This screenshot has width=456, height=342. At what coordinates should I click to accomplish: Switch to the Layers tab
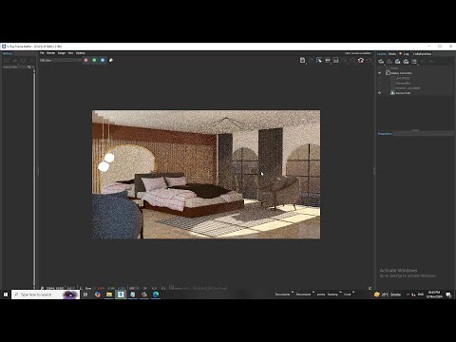tap(382, 54)
